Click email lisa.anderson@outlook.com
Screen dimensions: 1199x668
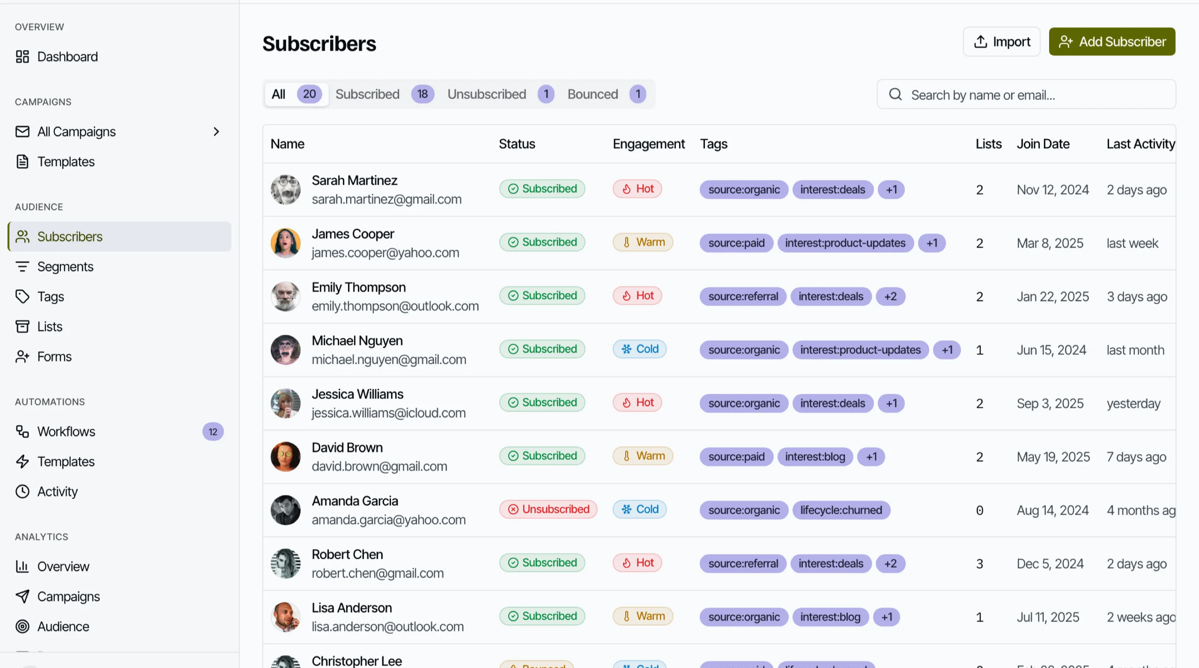[x=388, y=626]
